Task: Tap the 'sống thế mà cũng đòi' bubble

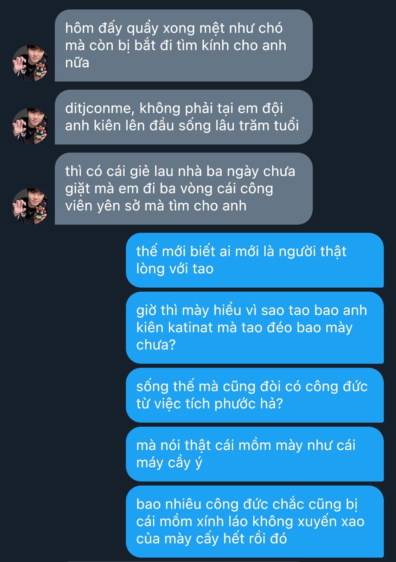Action: (x=255, y=395)
